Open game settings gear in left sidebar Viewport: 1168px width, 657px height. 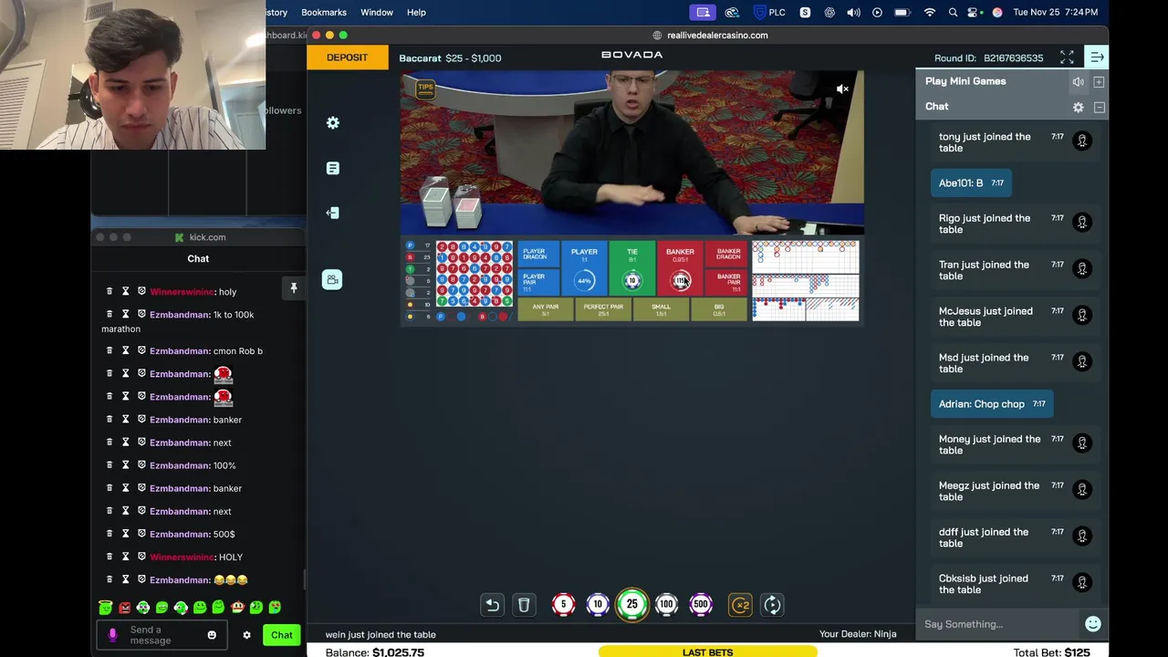pyautogui.click(x=333, y=122)
